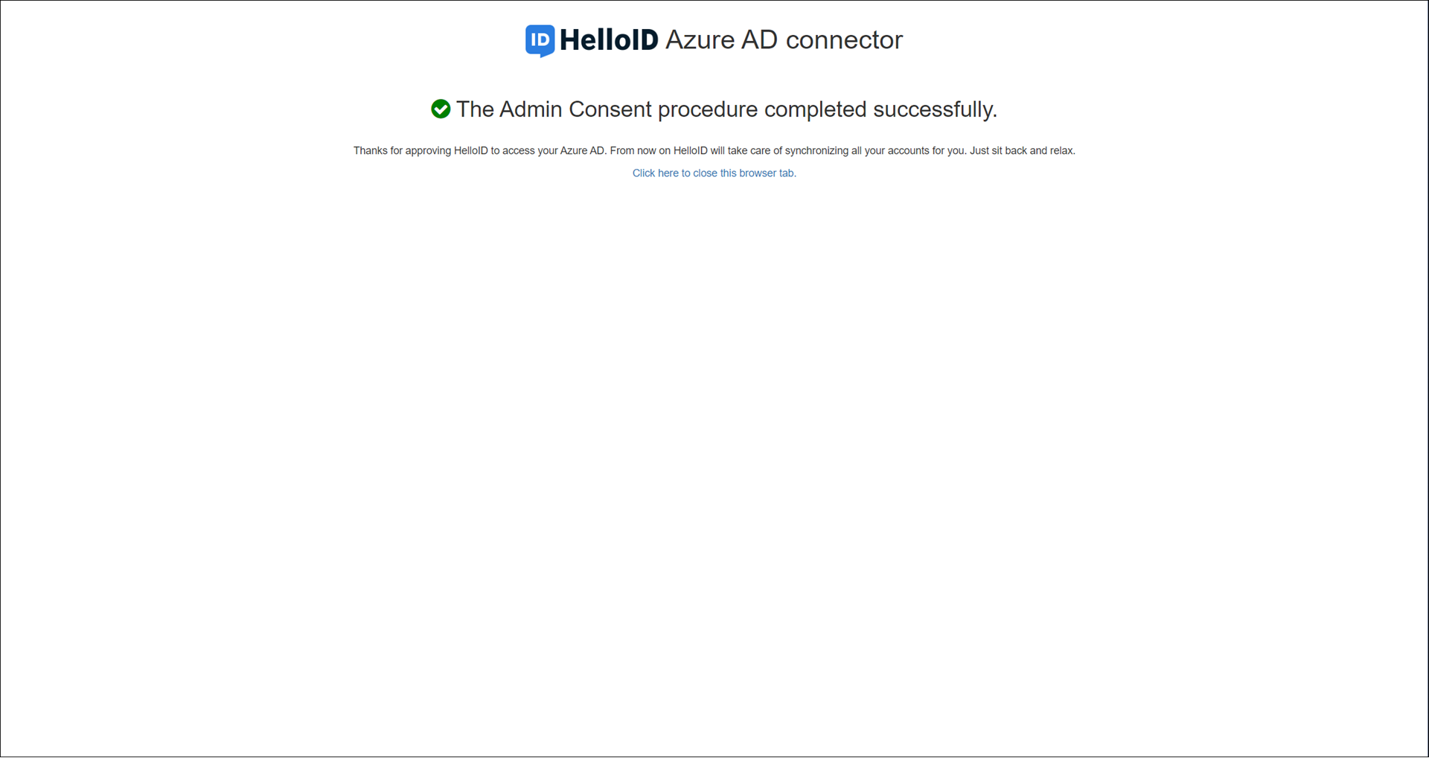Click the green success checkmark icon
The image size is (1429, 758).
coord(441,109)
